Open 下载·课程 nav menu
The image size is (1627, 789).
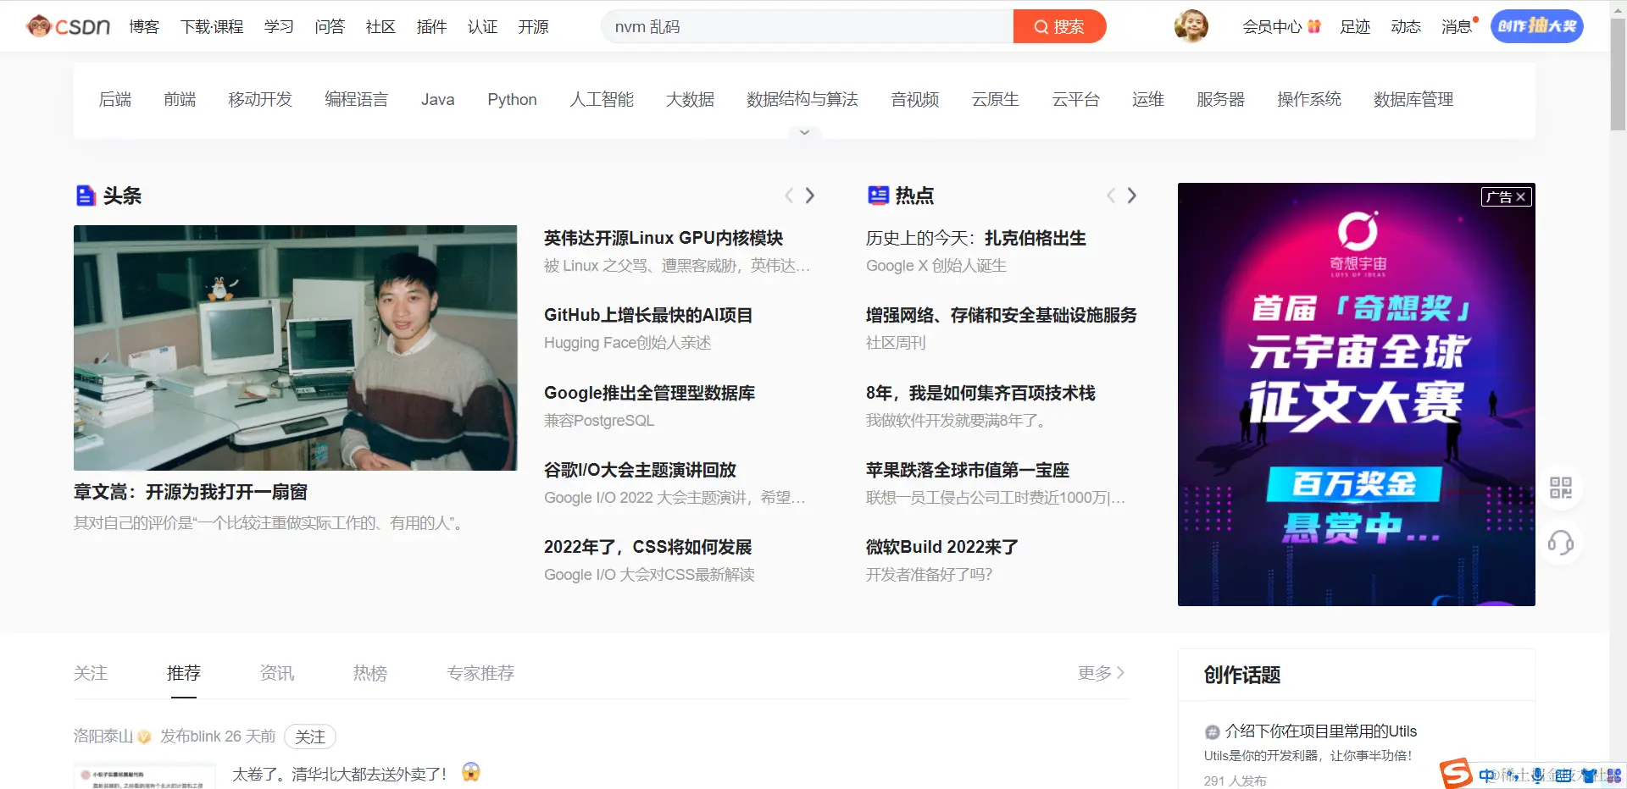[x=212, y=26]
